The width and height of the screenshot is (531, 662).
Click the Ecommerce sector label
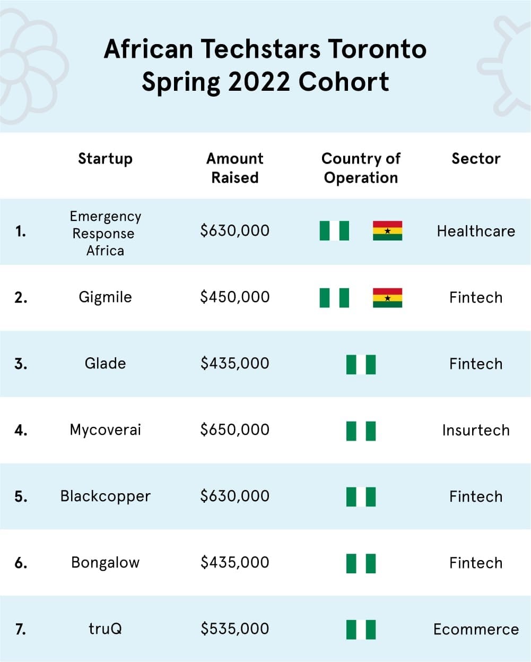click(476, 629)
